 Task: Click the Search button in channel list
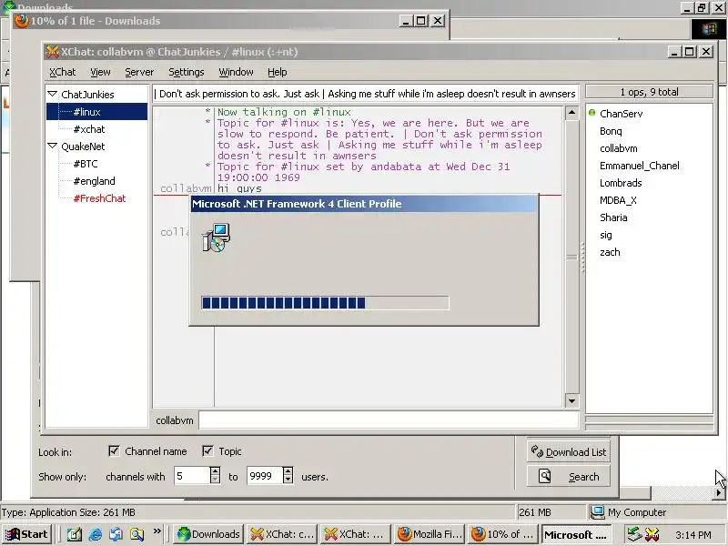(x=568, y=476)
